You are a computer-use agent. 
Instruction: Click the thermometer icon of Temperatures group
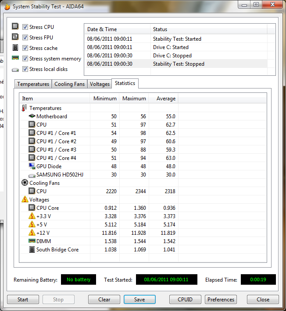(24, 108)
